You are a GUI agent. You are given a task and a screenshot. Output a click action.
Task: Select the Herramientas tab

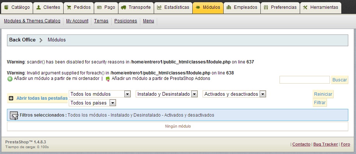click(321, 8)
